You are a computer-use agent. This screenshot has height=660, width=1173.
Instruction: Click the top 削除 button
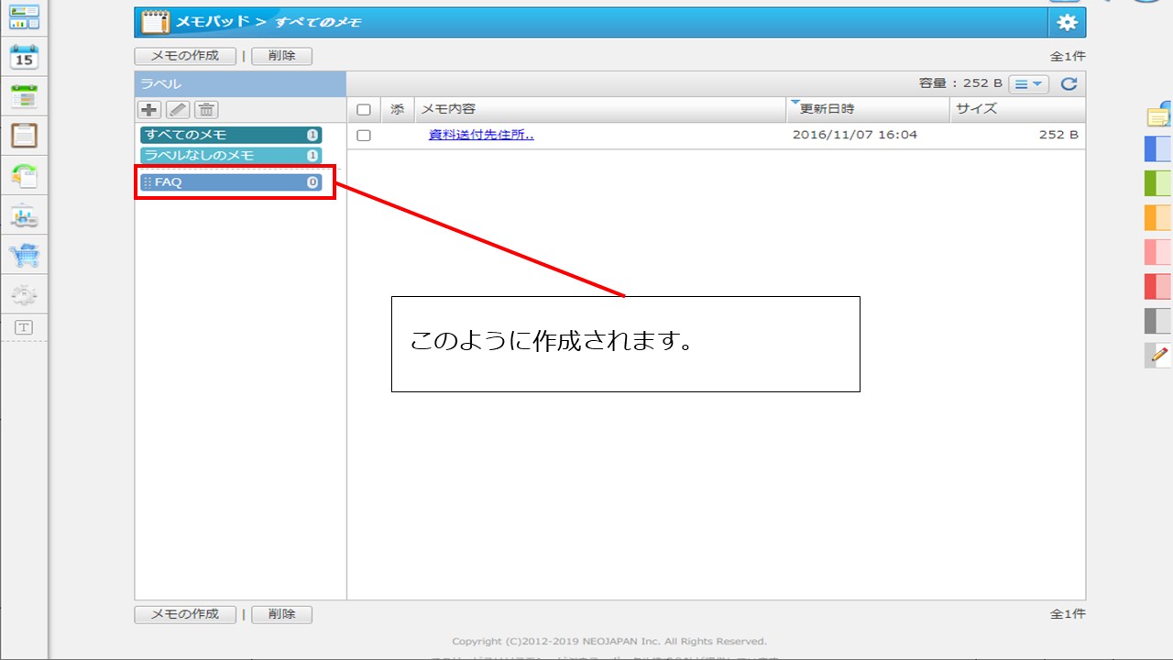281,56
